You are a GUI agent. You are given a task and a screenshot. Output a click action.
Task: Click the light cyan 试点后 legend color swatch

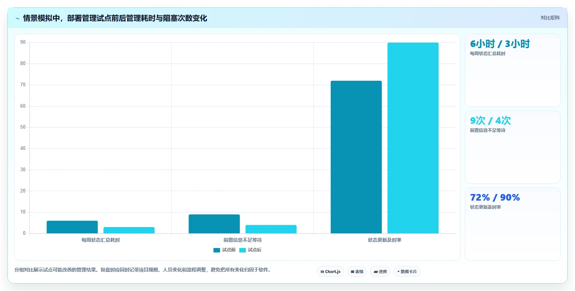[242, 250]
